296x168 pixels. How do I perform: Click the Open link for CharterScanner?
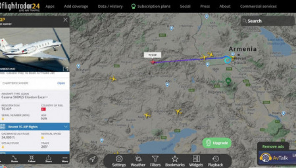point(61,83)
